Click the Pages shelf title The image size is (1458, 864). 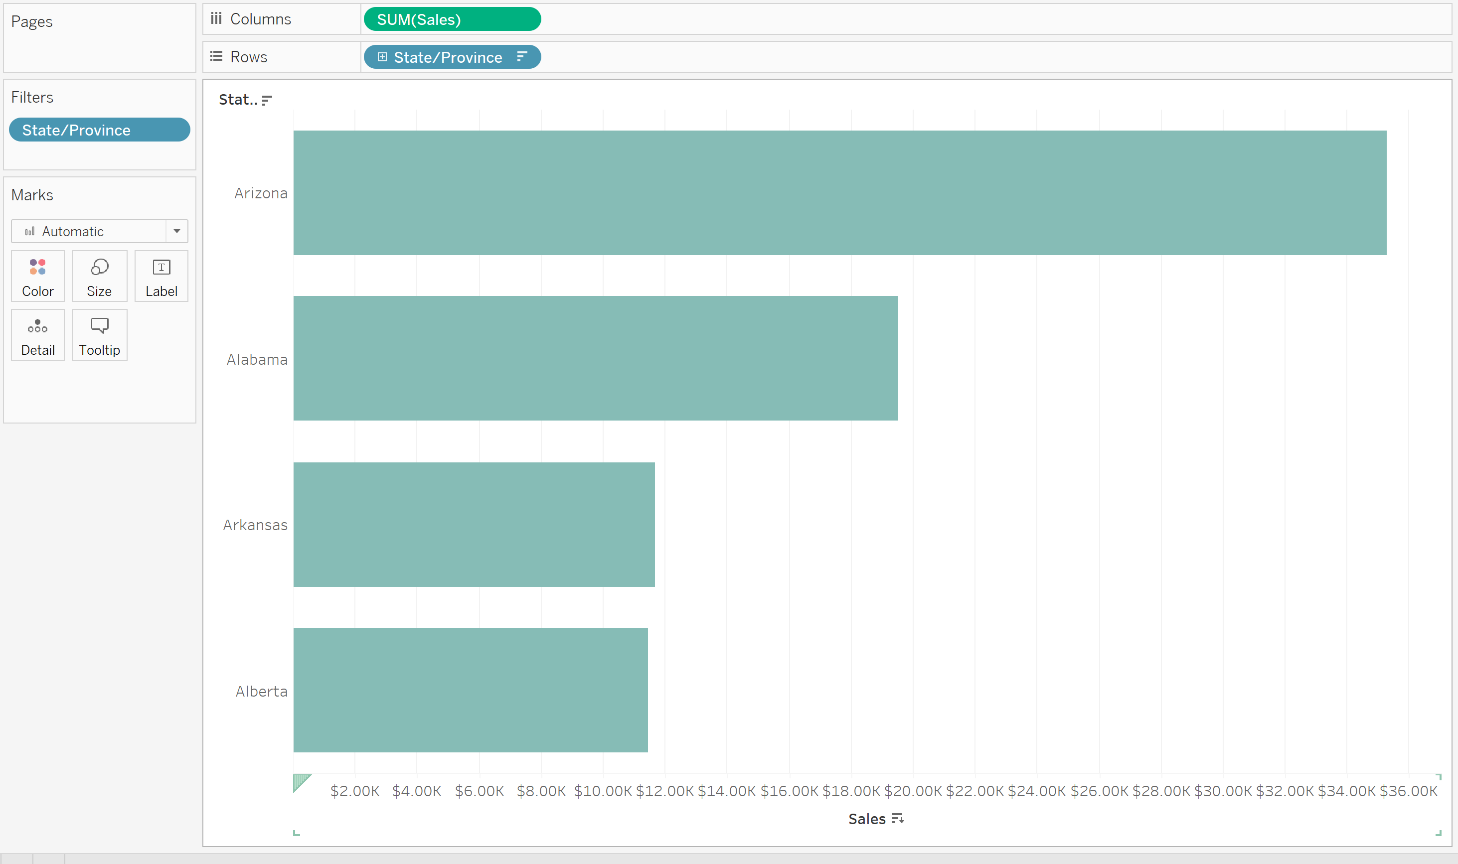32,21
